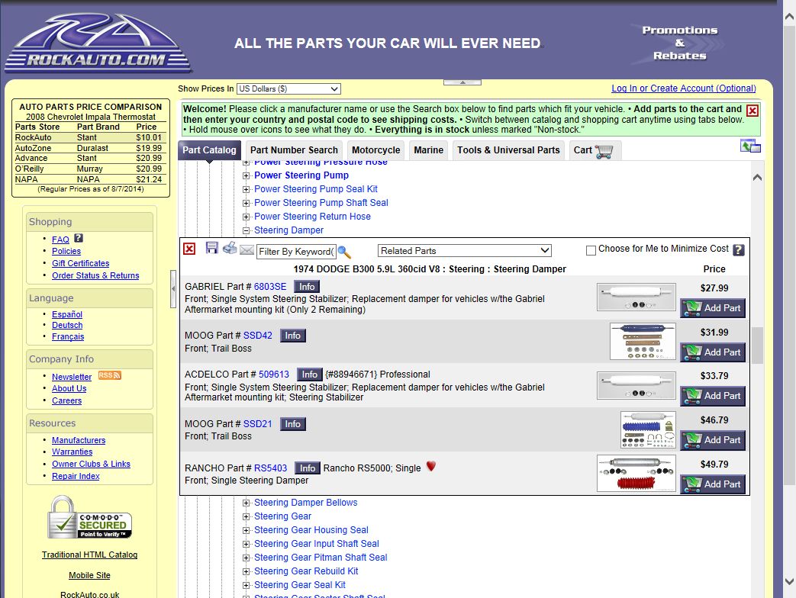Click the catalog scrollbar thumb
This screenshot has height=598, width=796.
click(757, 346)
